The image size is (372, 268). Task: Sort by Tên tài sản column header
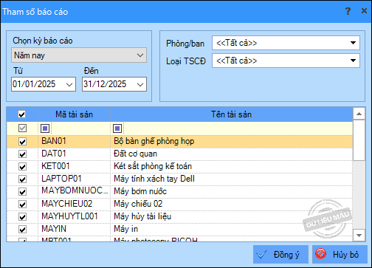(x=231, y=114)
